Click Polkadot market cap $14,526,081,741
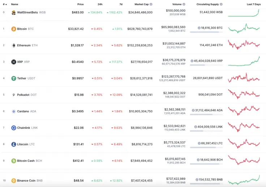 pos(141,95)
